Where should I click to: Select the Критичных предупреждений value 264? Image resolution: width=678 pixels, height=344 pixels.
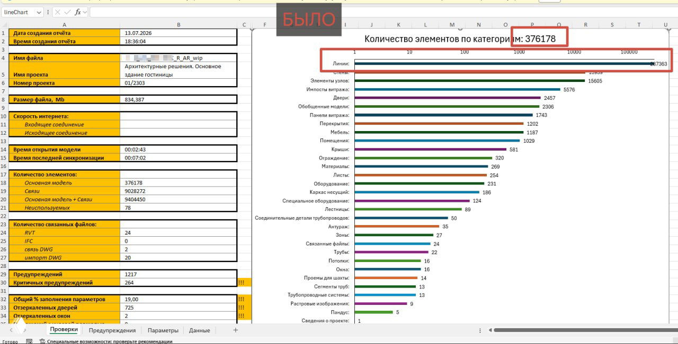click(x=179, y=283)
